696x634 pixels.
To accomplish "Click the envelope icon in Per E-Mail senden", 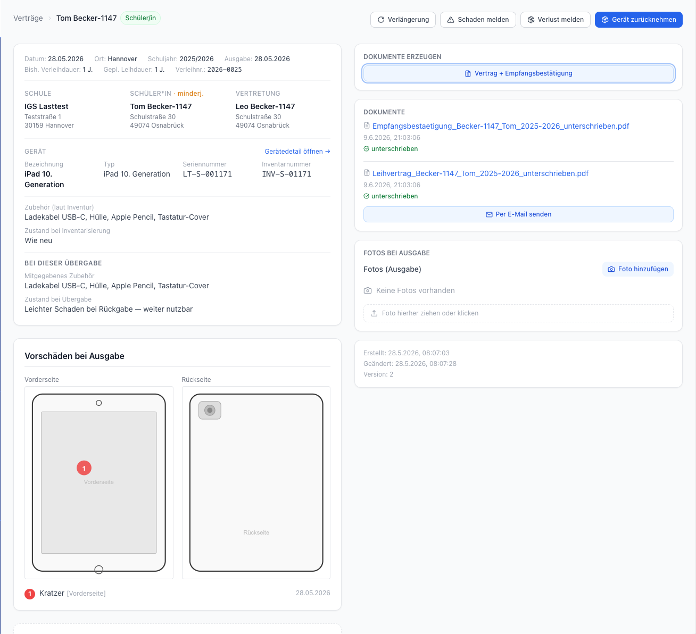I will click(489, 214).
